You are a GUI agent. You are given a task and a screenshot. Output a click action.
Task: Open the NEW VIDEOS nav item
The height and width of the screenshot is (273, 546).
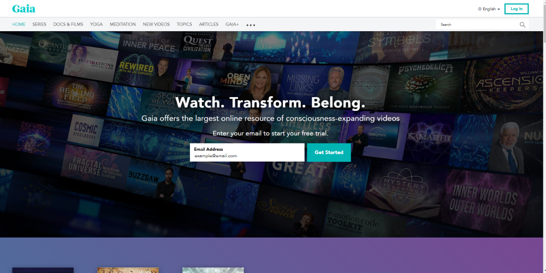[156, 25]
